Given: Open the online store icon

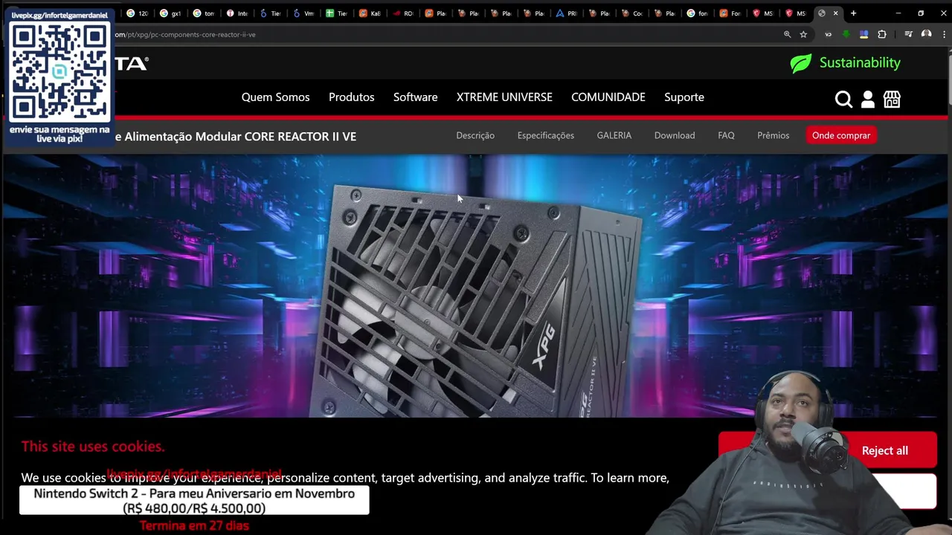Looking at the screenshot, I should [x=892, y=99].
